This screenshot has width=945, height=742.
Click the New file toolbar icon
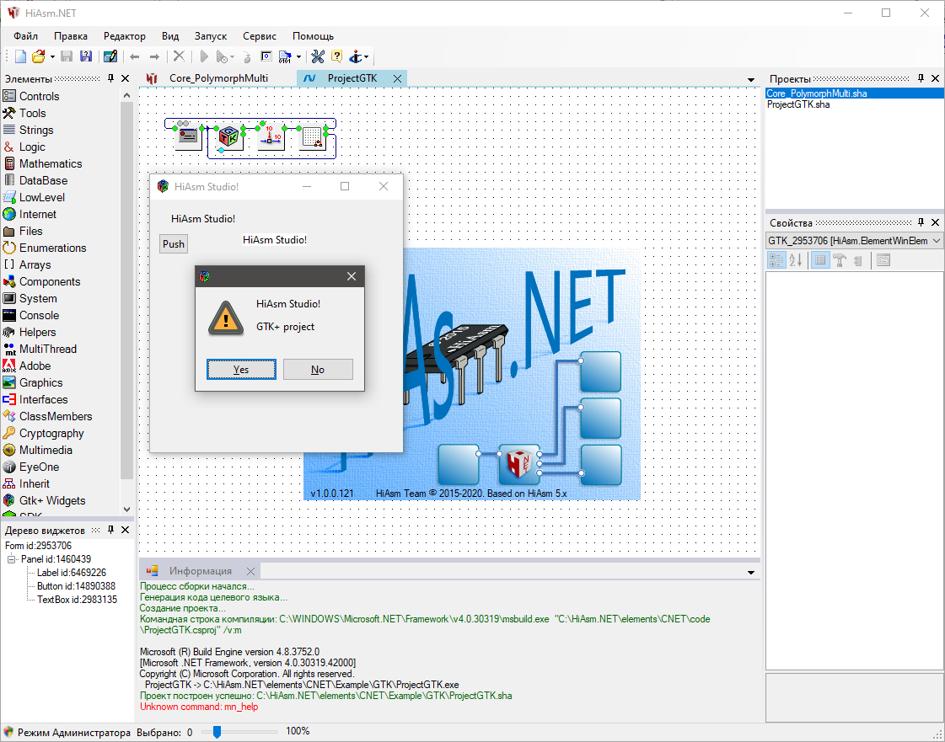tap(20, 56)
